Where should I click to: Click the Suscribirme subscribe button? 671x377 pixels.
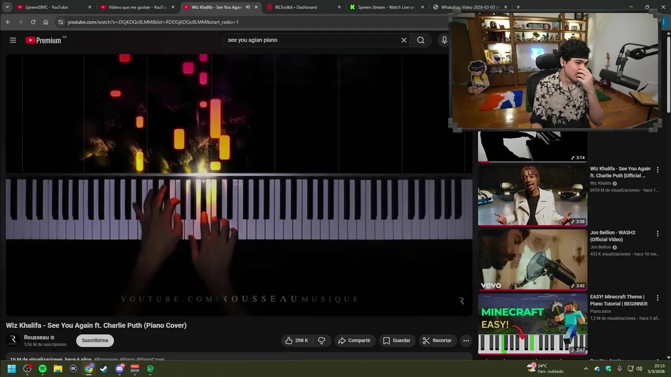pos(95,340)
